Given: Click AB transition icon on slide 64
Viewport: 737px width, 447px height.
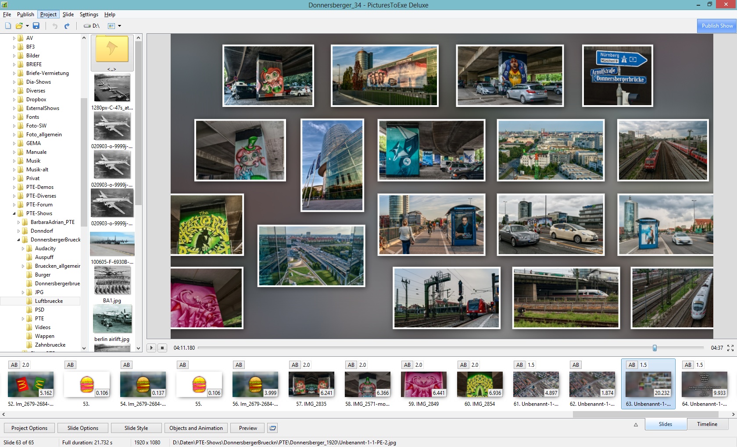Looking at the screenshot, I should click(688, 365).
